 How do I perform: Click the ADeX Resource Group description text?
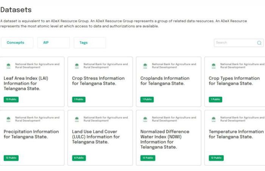pos(123,23)
